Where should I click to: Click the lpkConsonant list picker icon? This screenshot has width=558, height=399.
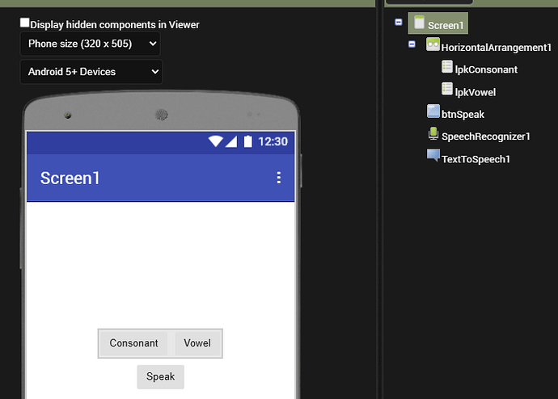click(446, 69)
